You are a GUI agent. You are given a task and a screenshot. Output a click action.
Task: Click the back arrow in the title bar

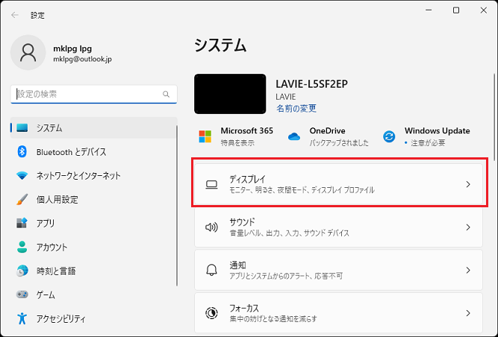pyautogui.click(x=15, y=14)
